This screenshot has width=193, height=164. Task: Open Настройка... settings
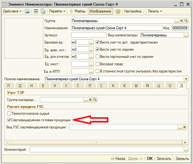tap(134, 11)
